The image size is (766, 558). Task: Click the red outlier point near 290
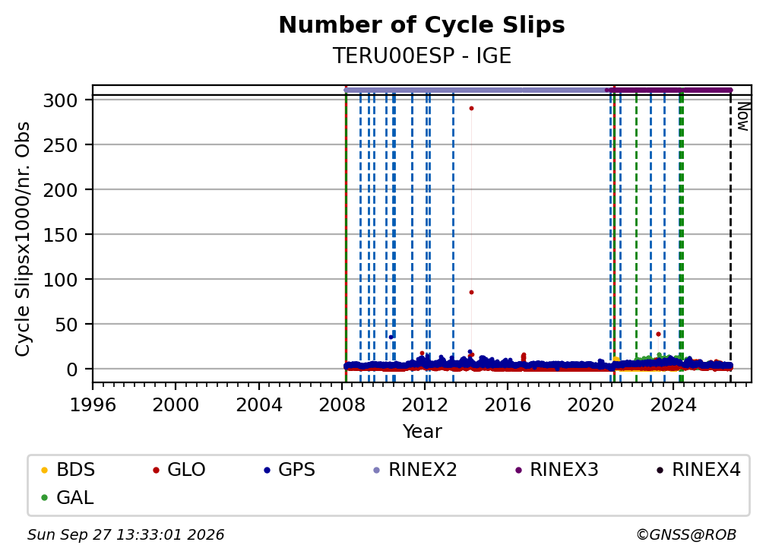(x=471, y=109)
